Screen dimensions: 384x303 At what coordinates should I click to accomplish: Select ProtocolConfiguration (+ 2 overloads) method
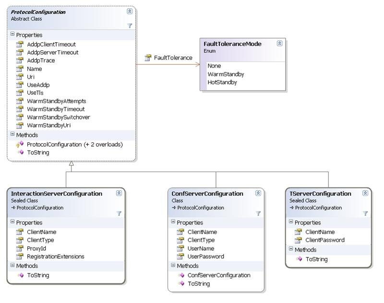pos(75,144)
